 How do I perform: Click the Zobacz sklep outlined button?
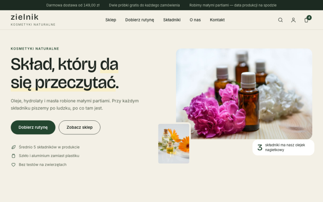pyautogui.click(x=79, y=128)
